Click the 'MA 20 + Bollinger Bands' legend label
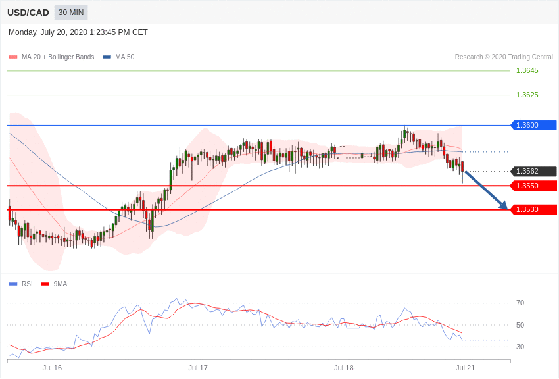Screen dimensions: 559x379 [58, 57]
